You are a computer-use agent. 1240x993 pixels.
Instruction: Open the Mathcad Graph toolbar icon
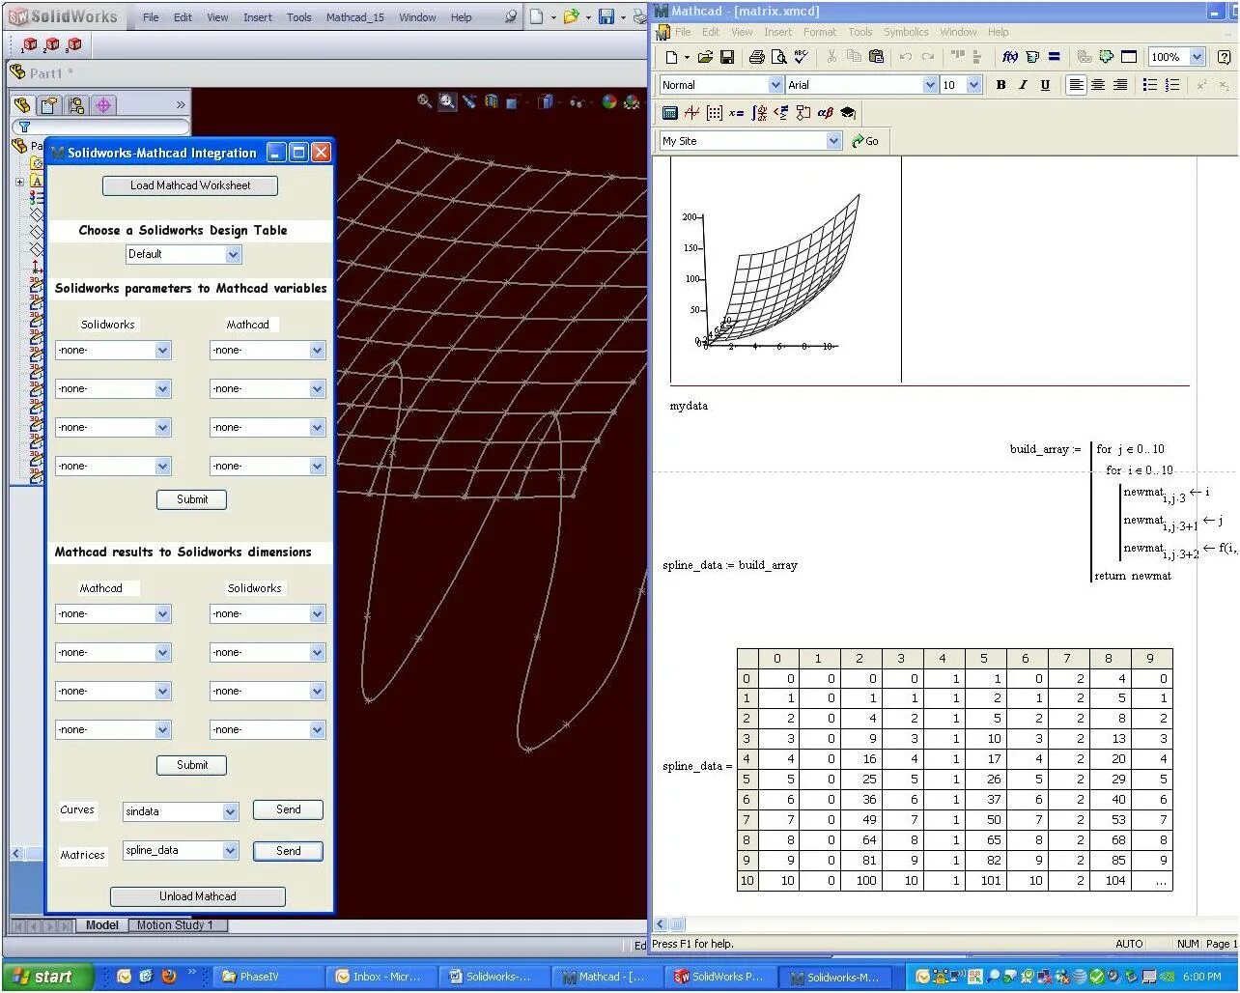pos(691,113)
